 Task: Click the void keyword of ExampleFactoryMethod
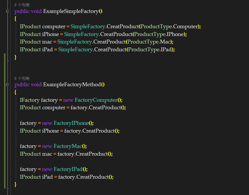tap(36, 85)
